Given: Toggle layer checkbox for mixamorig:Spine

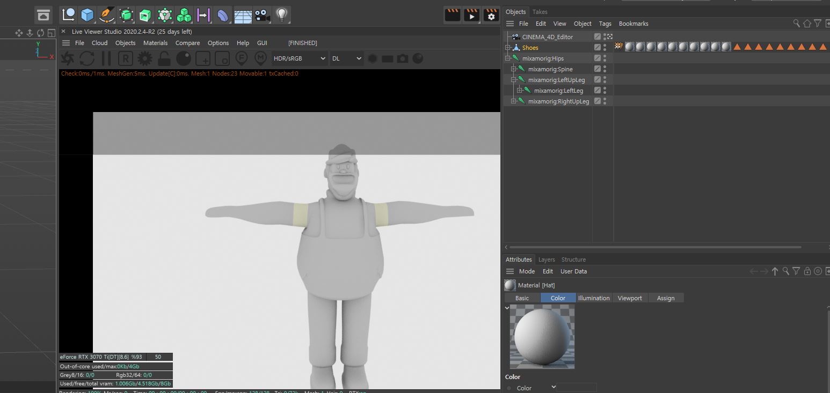Looking at the screenshot, I should point(597,69).
